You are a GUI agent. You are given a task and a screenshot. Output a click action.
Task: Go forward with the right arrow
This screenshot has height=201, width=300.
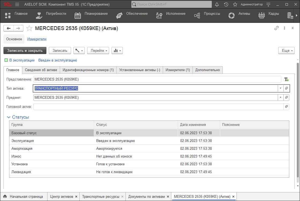[x=18, y=28]
